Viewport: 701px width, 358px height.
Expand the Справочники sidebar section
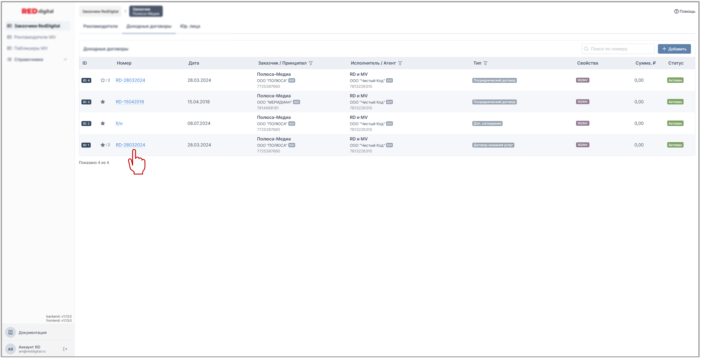click(65, 60)
